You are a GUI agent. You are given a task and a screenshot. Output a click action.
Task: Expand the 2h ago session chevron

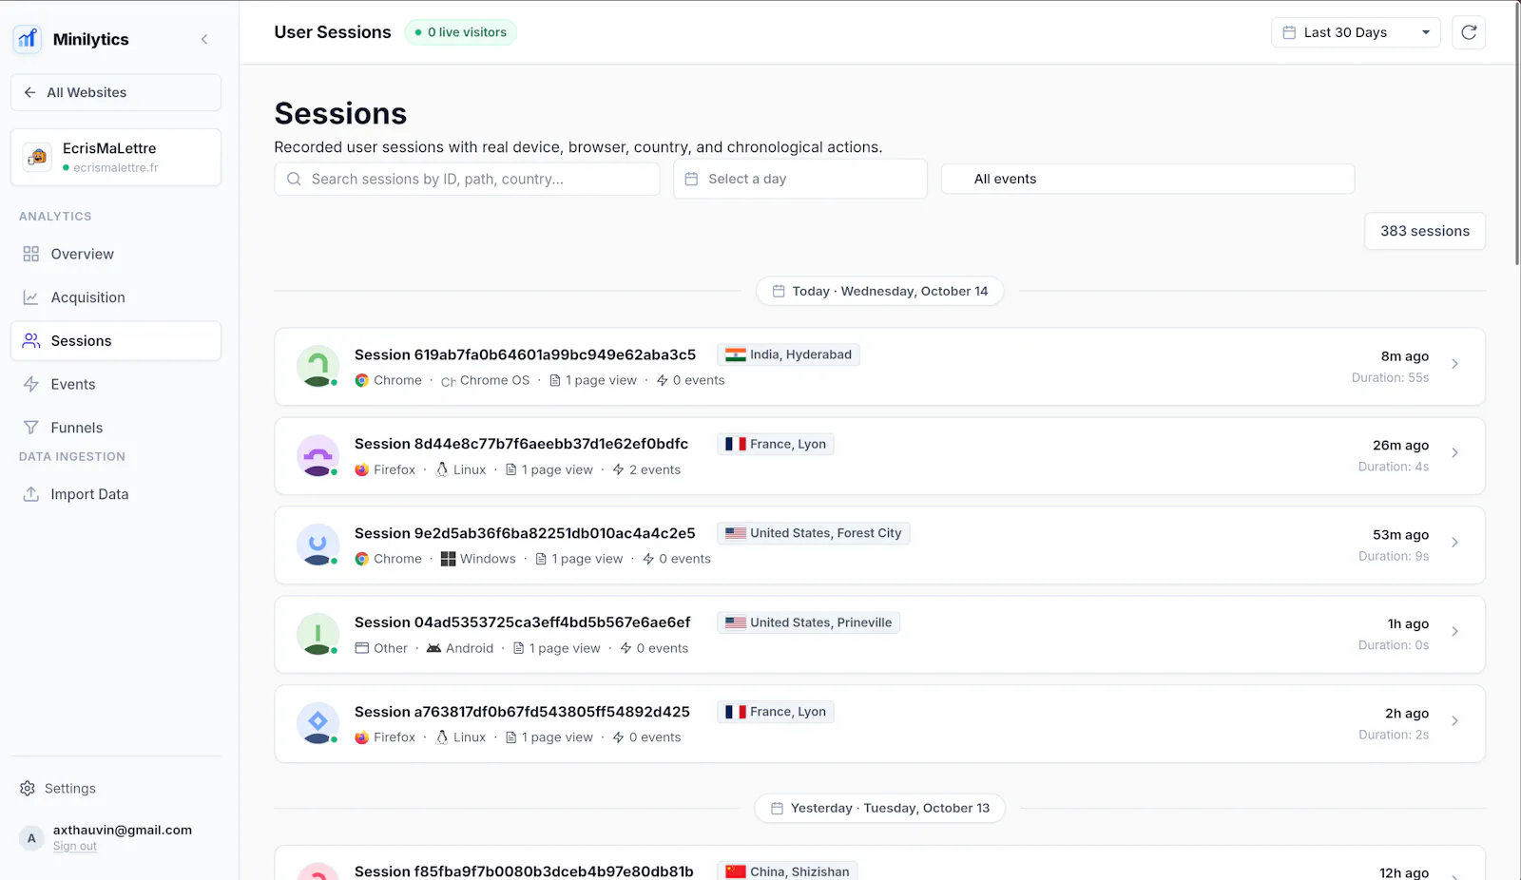point(1454,721)
